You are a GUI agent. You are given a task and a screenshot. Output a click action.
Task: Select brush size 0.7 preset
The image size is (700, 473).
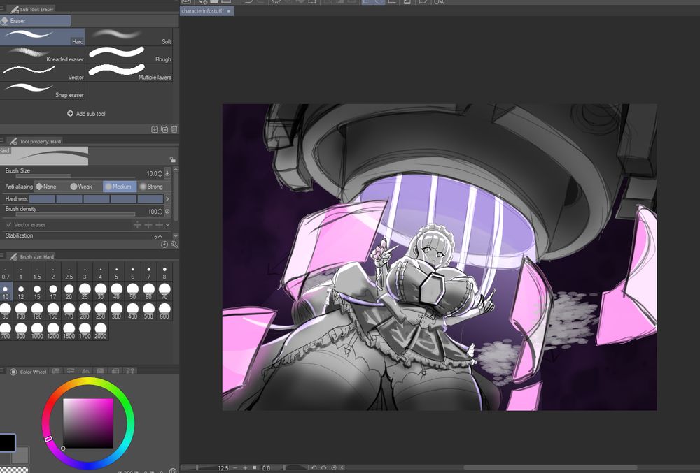click(6, 272)
